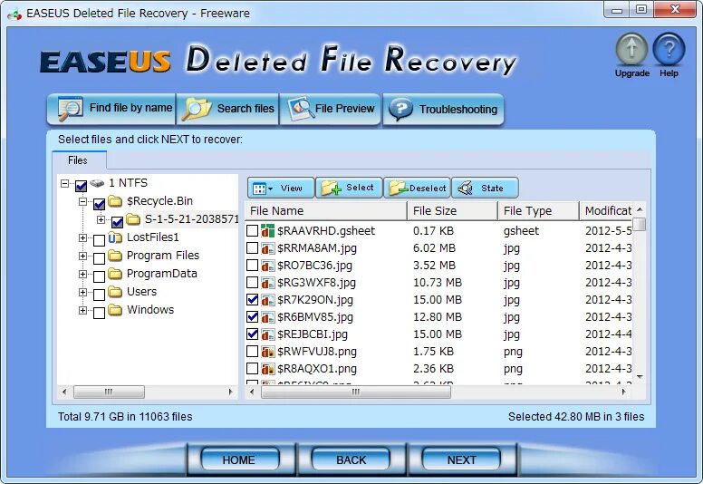Click $REJBCBI.jpg file icon
This screenshot has height=484, width=703.
click(267, 334)
